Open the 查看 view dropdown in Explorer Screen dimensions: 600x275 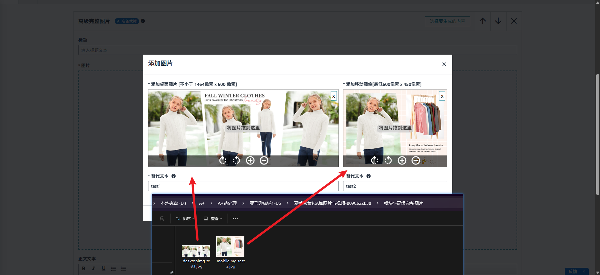click(213, 219)
